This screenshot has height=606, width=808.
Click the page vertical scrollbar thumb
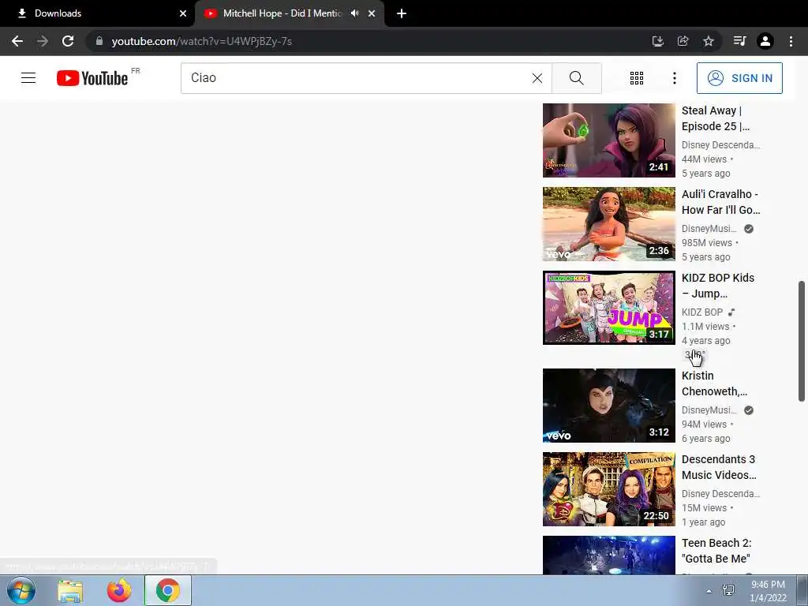[x=802, y=341]
